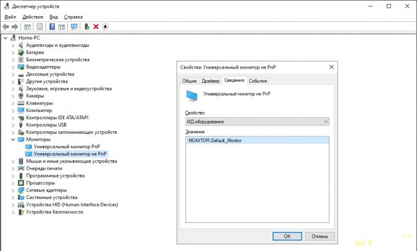Click the properties toolbar icon
Screen dimensions: 417x251
[x=40, y=27]
